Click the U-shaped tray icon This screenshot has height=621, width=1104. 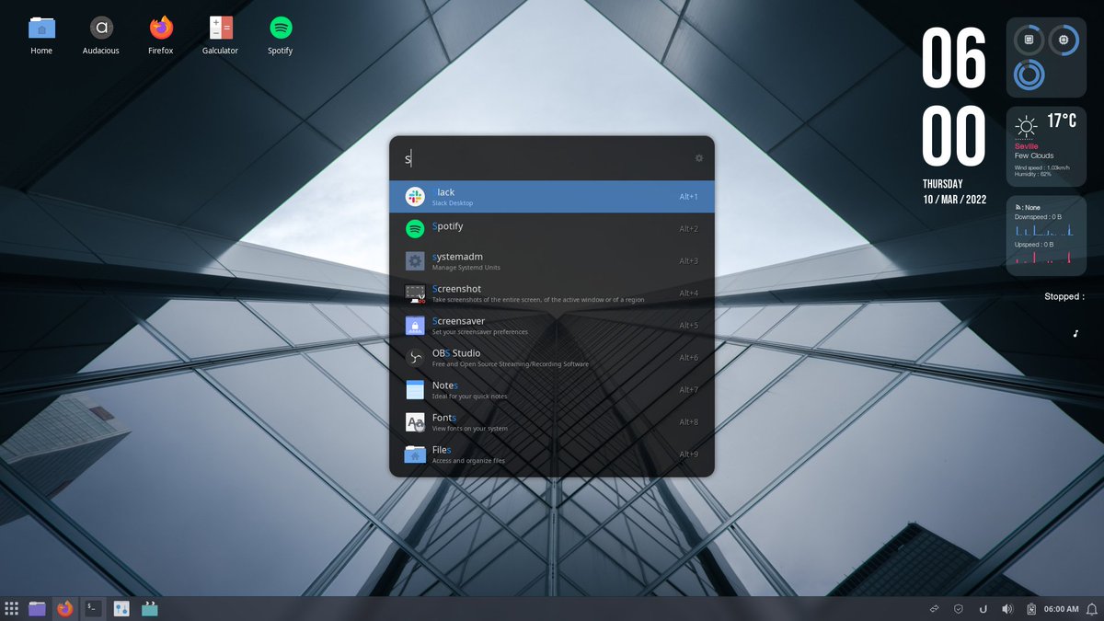pyautogui.click(x=983, y=608)
